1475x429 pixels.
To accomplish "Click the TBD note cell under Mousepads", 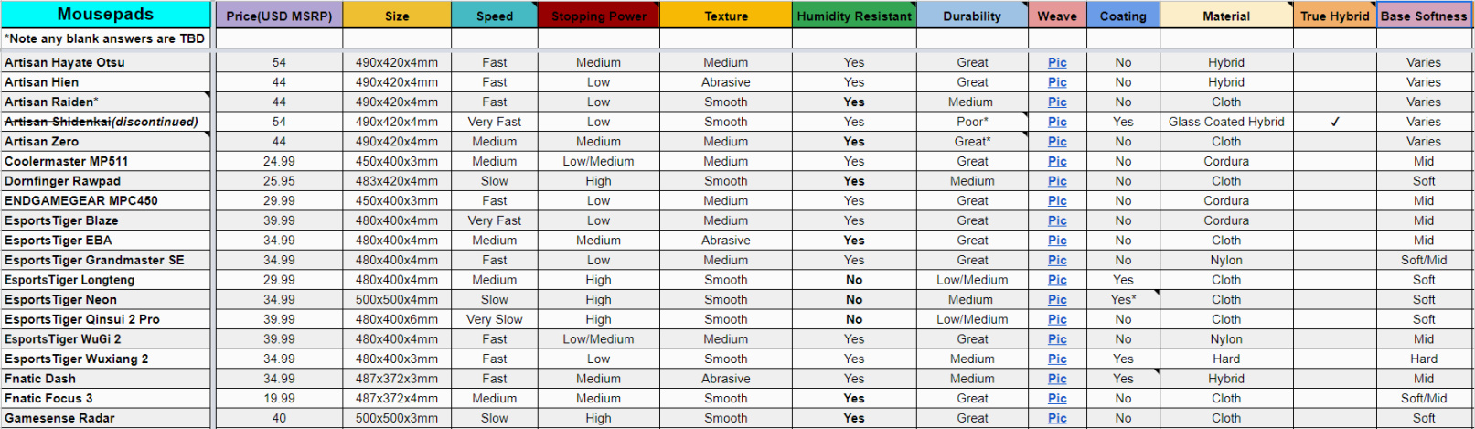I will point(106,38).
